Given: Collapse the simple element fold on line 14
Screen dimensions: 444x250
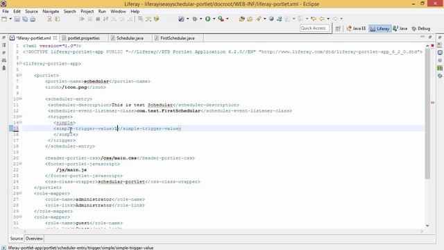Looking at the screenshot, I should click(x=21, y=122).
